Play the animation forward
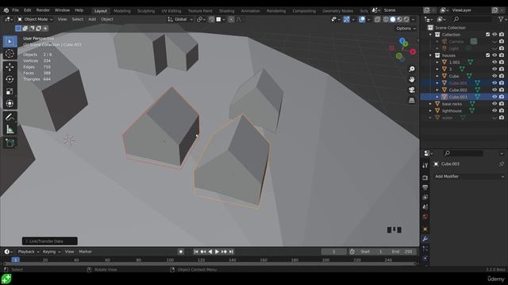The width and height of the screenshot is (508, 285). click(217, 252)
